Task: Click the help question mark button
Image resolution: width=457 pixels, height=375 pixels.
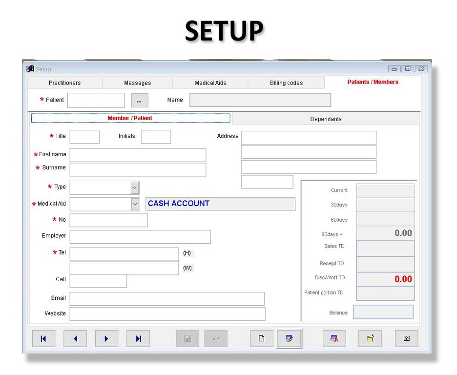Action: pyautogui.click(x=406, y=338)
